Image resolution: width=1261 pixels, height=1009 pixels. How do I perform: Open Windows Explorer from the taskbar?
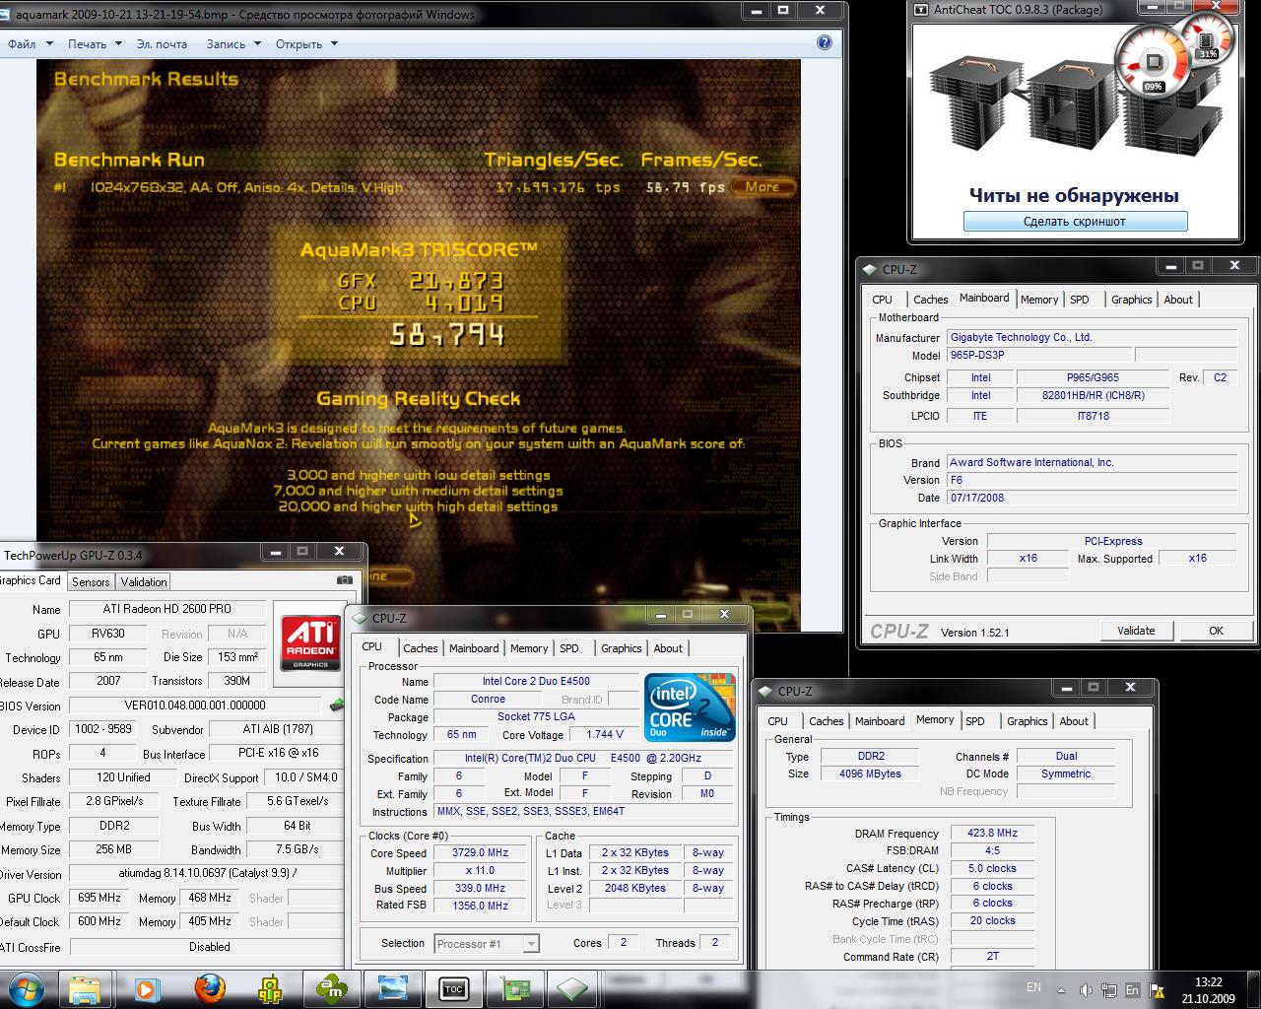[85, 988]
